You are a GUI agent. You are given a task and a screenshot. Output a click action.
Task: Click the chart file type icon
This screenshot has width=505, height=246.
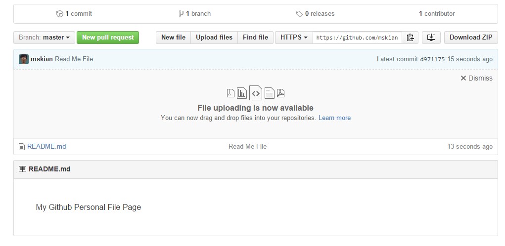tap(242, 93)
